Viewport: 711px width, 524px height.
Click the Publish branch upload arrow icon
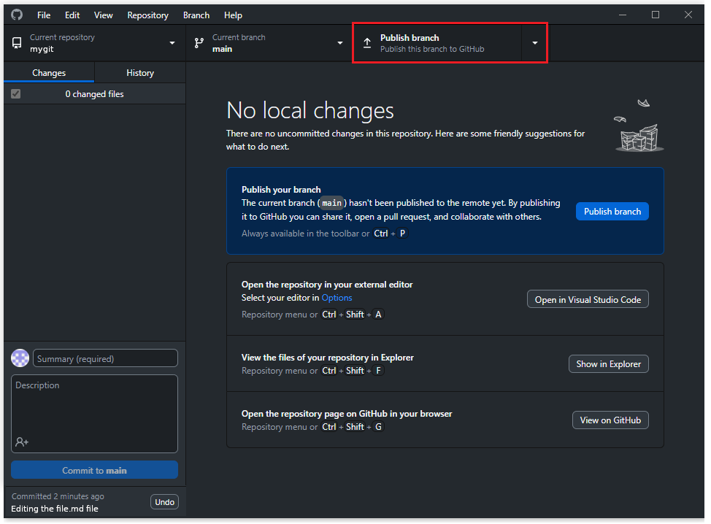pos(367,43)
